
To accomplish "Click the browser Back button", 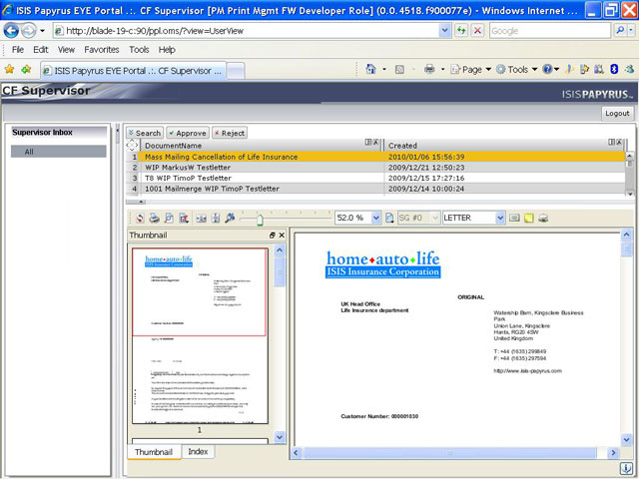I will click(x=13, y=30).
